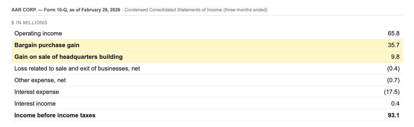Viewport: 414px width, 127px height.
Task: Click the Interest income row label
Action: coord(35,104)
